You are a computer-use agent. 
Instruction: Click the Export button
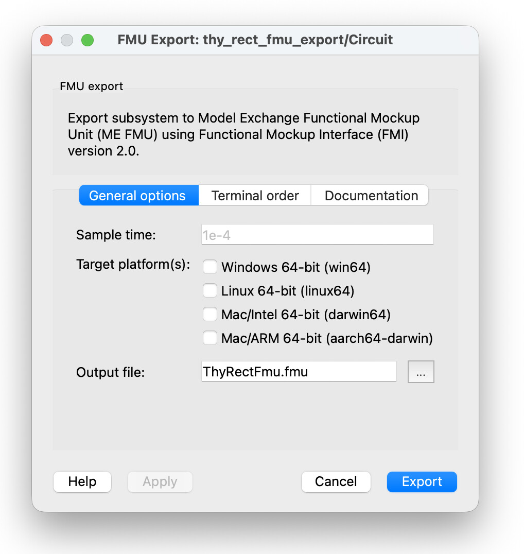click(422, 482)
